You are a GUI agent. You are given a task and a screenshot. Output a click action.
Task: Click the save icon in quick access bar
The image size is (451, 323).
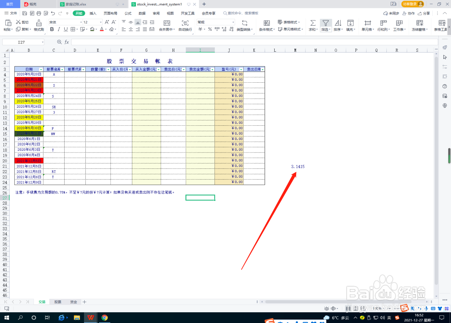pos(25,13)
